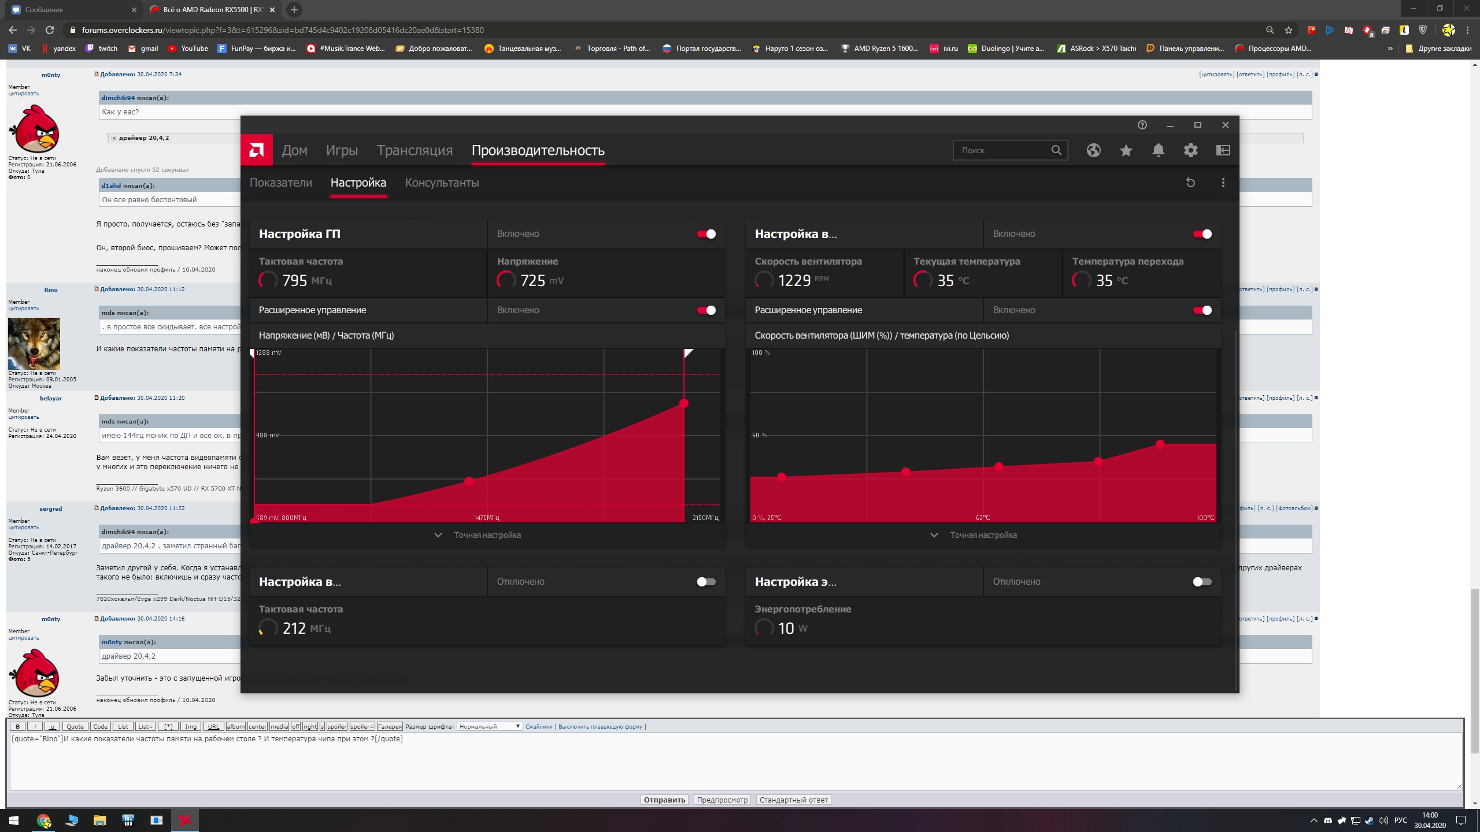
Task: Click the sidebar panel toggle icon
Action: [1223, 150]
